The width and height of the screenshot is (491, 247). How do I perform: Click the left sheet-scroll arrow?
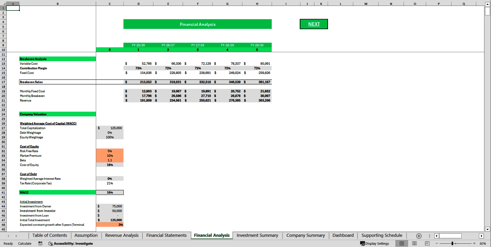[8, 236]
